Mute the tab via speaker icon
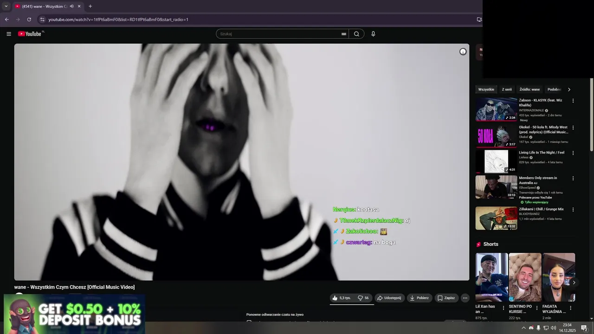Screen dimensions: 594x334 [71, 6]
